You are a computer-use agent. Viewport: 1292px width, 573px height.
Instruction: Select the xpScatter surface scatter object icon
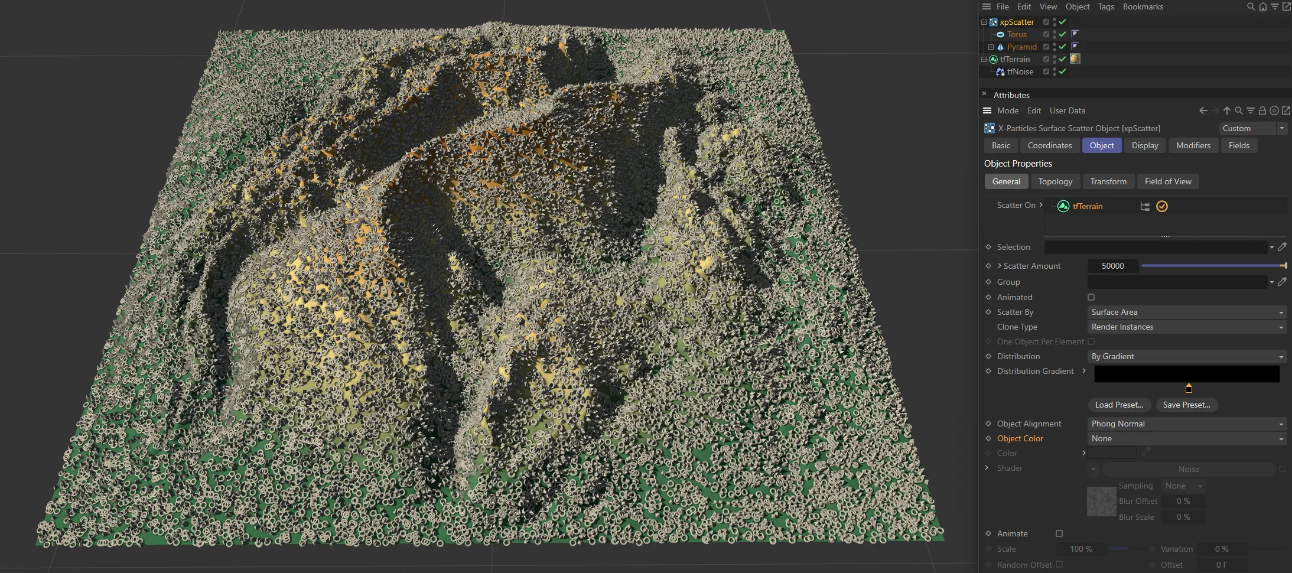994,22
